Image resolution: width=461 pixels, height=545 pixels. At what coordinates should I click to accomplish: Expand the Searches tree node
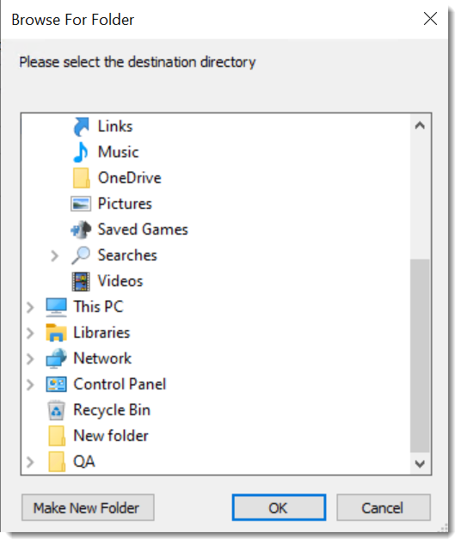pos(54,256)
